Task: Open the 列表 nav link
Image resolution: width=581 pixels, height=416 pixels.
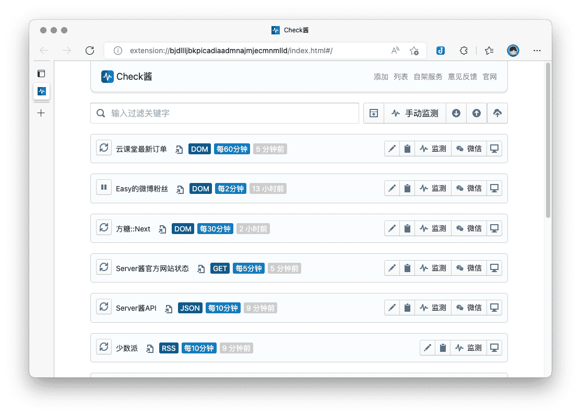Action: pos(400,77)
